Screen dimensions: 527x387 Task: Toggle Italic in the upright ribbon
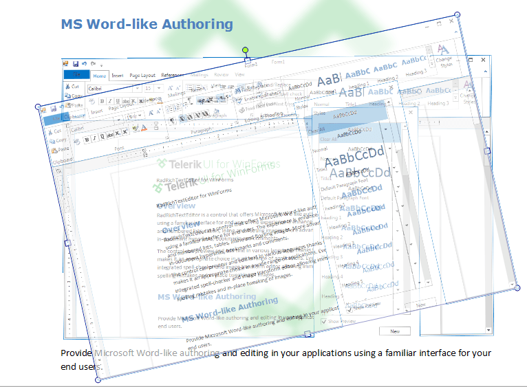pos(110,101)
